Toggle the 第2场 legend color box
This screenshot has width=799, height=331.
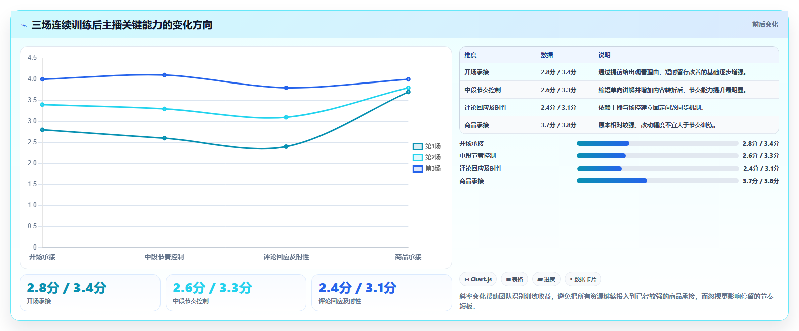418,157
